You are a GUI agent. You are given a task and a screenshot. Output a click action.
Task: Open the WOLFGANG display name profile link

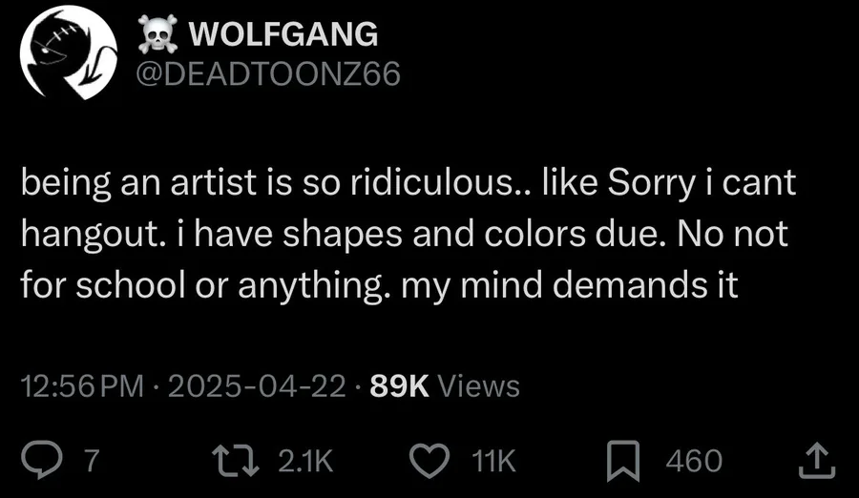283,35
